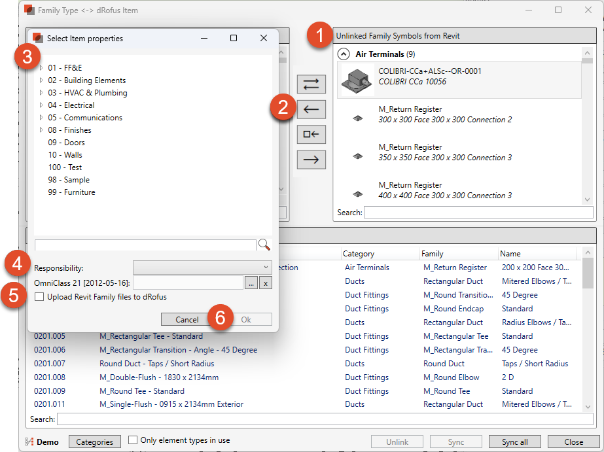This screenshot has height=452, width=604.
Task: Click the dRofus Demo icon in the status bar
Action: (27, 442)
